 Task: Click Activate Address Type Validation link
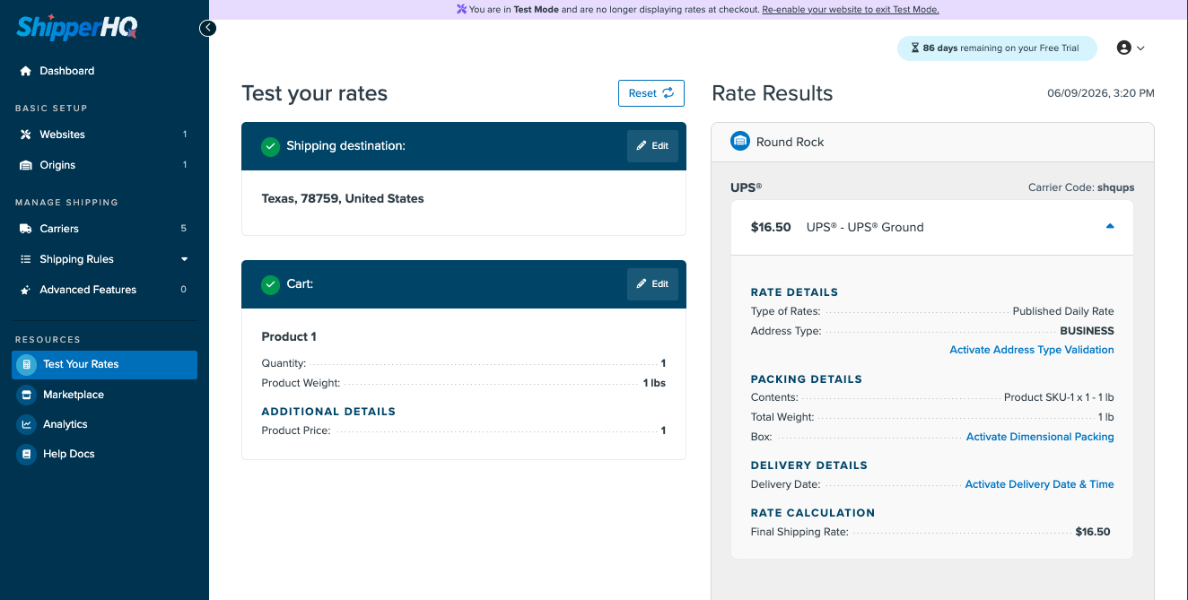click(1032, 350)
